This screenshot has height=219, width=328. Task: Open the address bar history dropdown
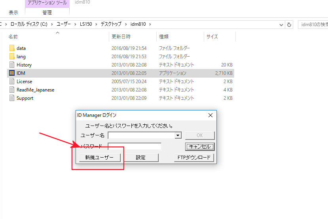coord(281,25)
